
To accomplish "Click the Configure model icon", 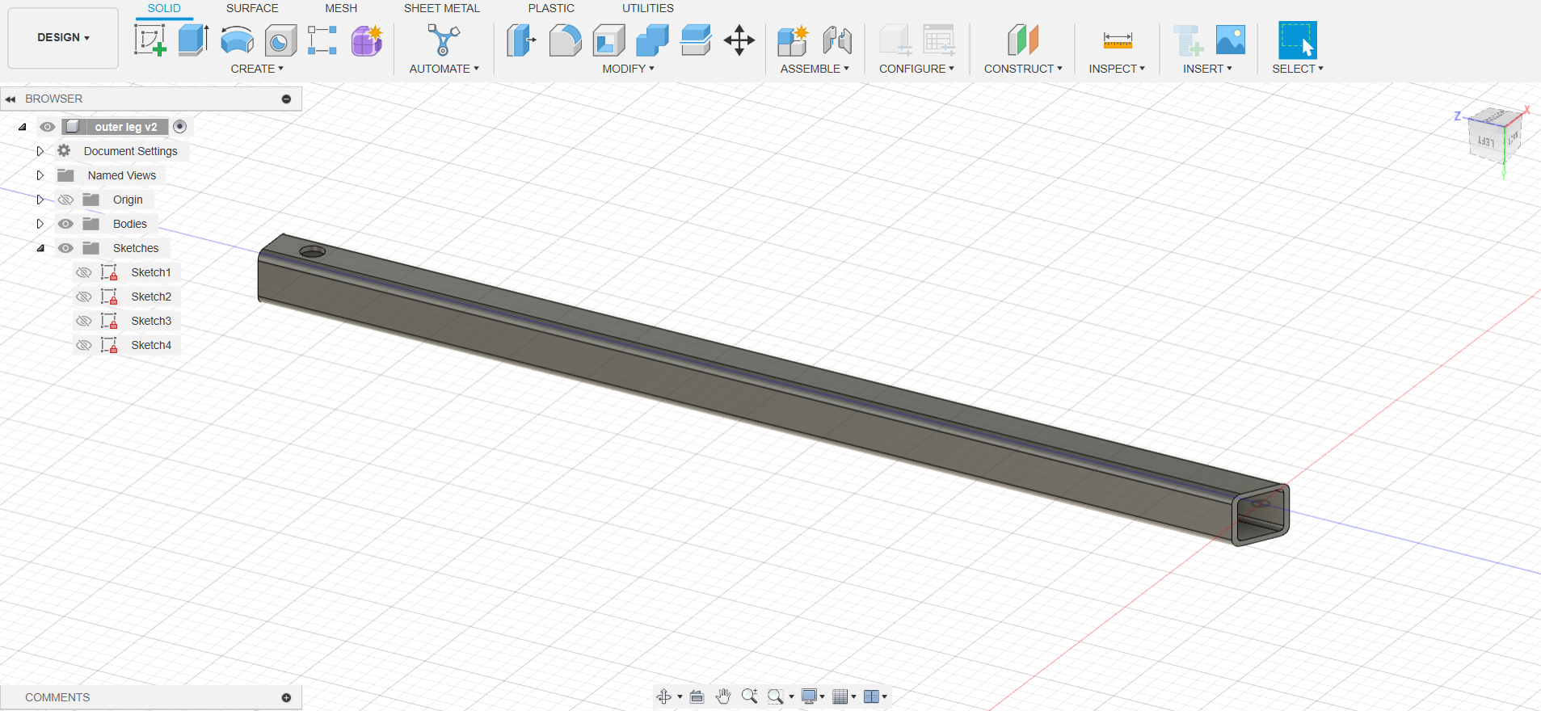I will pos(895,40).
